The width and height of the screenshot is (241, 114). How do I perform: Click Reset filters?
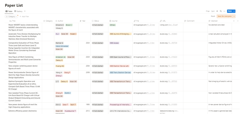213,16
